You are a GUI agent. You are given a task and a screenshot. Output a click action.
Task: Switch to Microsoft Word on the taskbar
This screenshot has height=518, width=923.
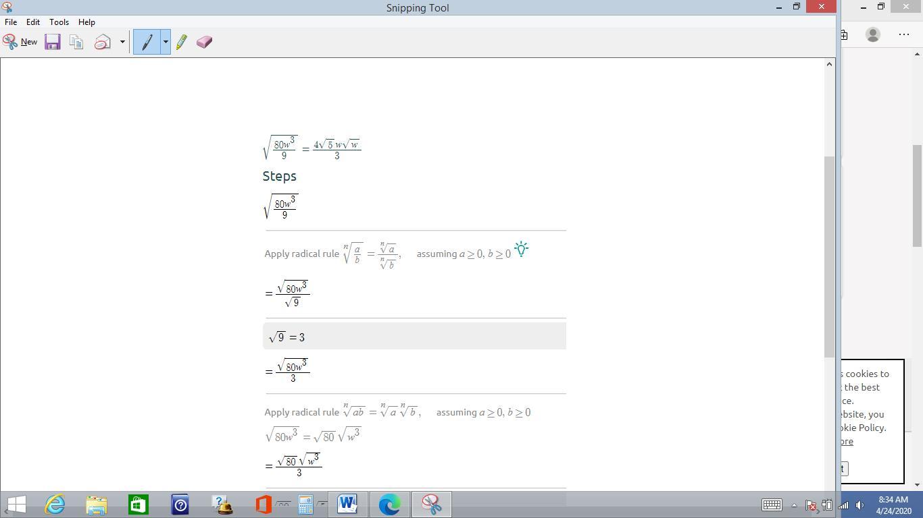(x=347, y=505)
